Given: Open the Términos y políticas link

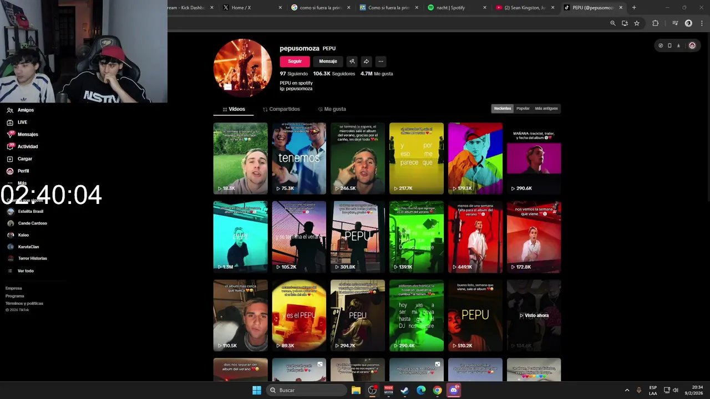Looking at the screenshot, I should (24, 304).
